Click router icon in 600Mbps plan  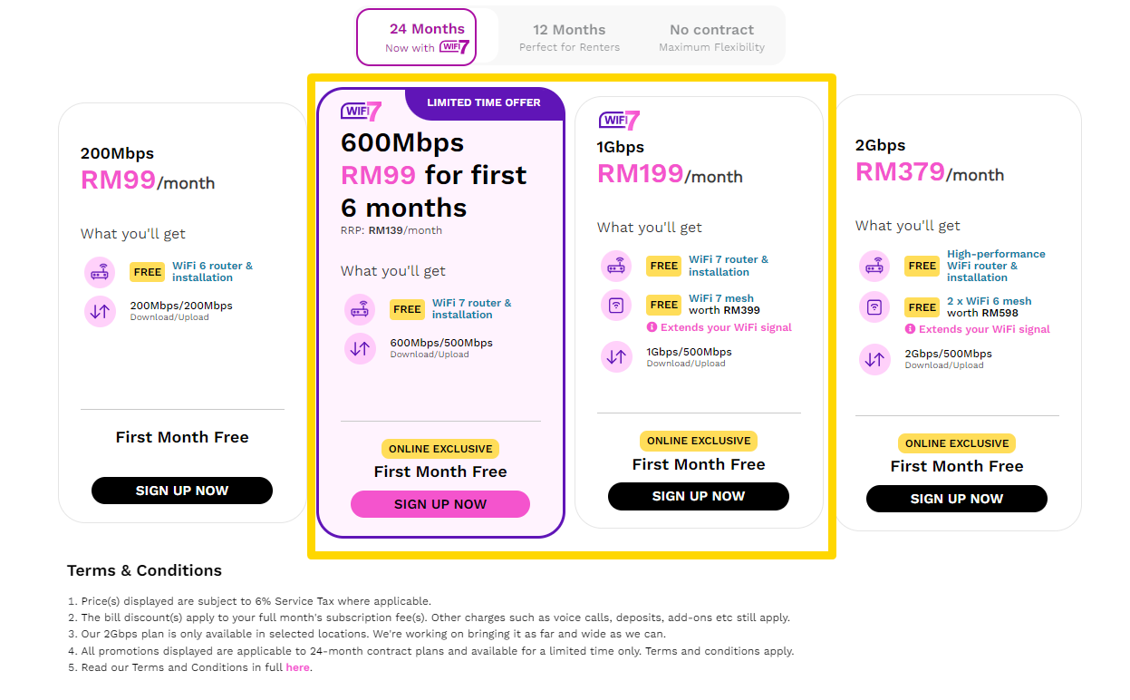360,309
